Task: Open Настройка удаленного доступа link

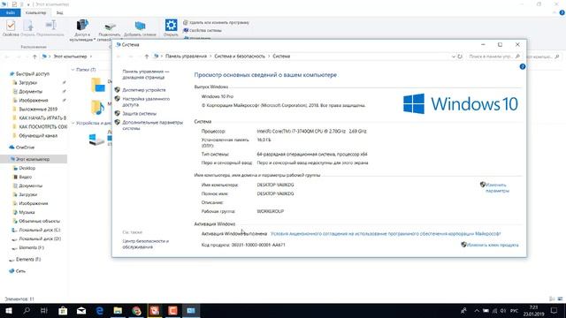Action: pyautogui.click(x=146, y=102)
